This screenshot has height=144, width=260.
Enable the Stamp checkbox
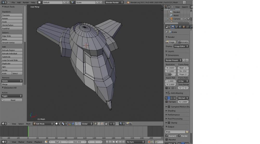[169, 123]
